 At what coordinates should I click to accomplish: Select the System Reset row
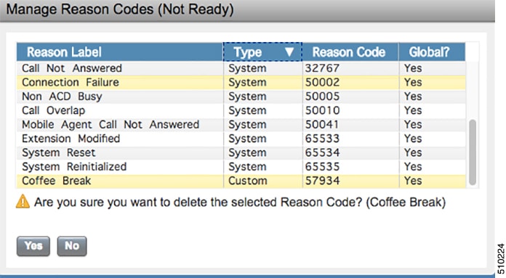pos(241,152)
